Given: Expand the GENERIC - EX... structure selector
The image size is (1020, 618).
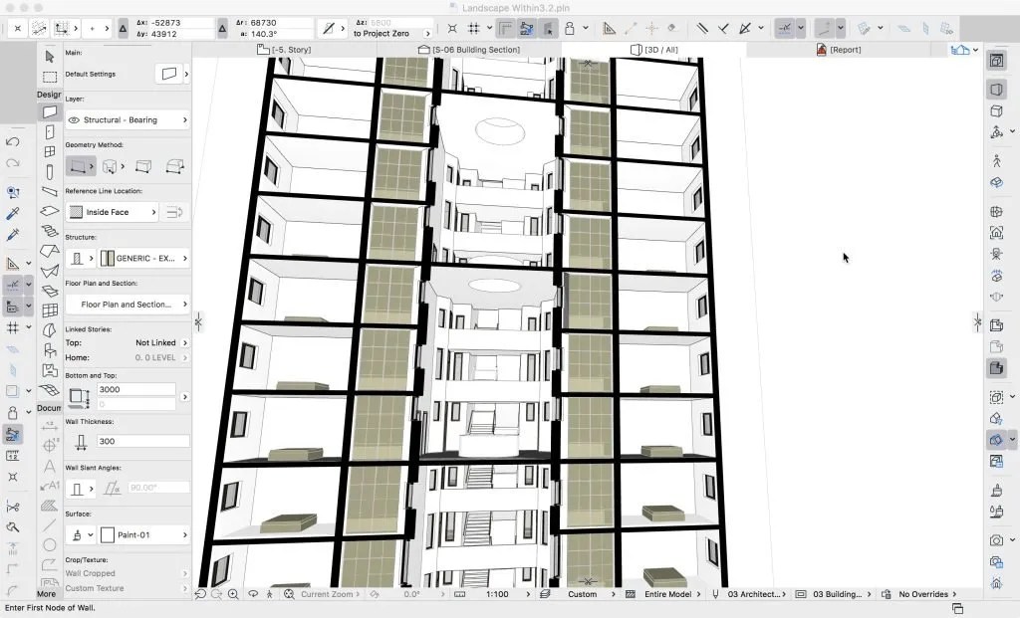Looking at the screenshot, I should (x=144, y=258).
